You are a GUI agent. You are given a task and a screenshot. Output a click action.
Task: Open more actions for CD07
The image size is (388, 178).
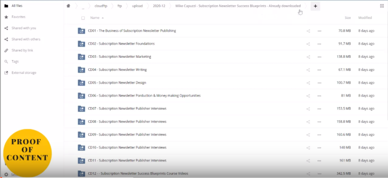tap(320, 109)
